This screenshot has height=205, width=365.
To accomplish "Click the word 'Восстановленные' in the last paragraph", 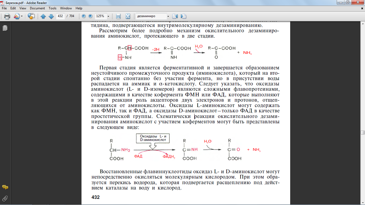I will (x=121, y=171).
